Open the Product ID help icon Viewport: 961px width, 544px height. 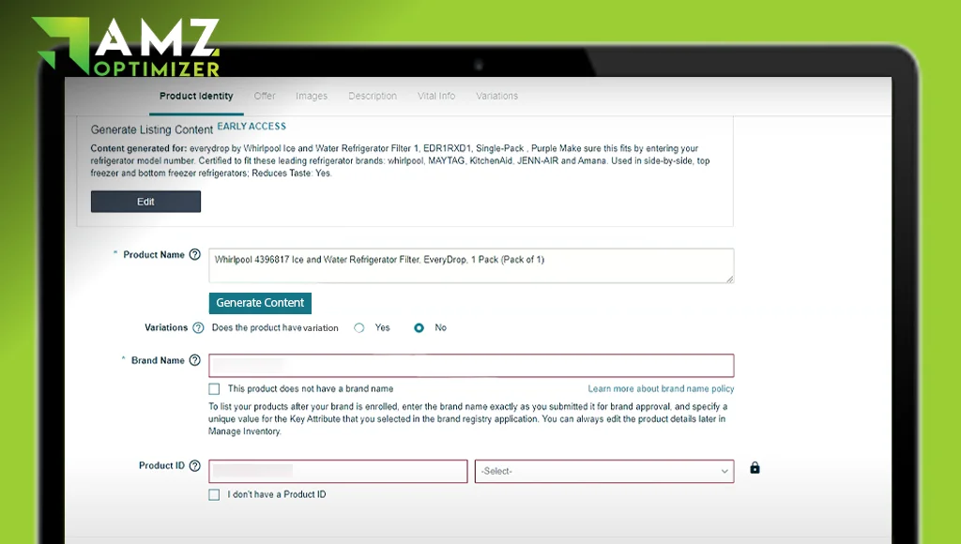point(195,465)
